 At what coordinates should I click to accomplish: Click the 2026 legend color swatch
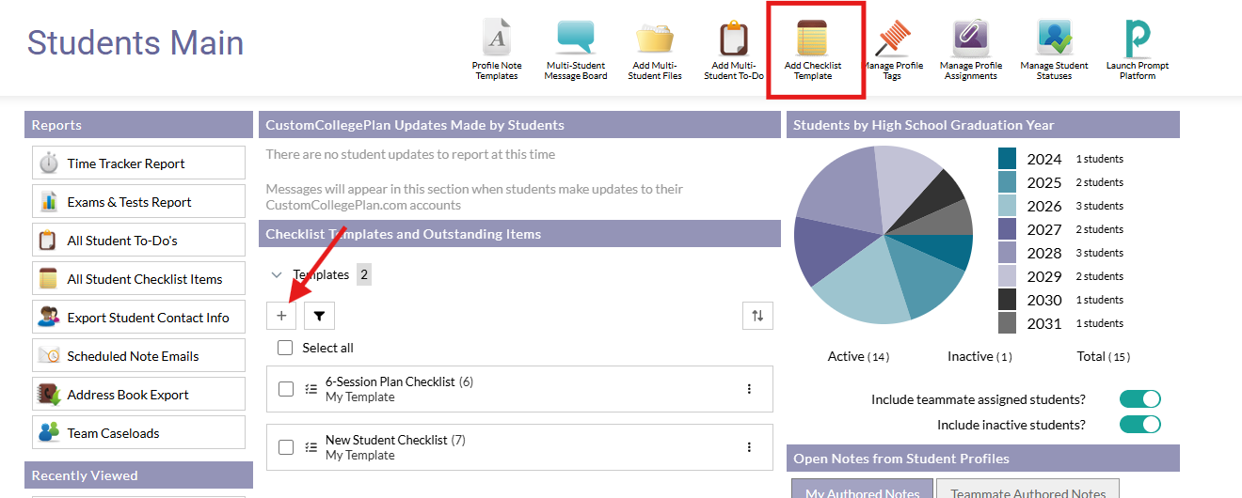click(1007, 206)
